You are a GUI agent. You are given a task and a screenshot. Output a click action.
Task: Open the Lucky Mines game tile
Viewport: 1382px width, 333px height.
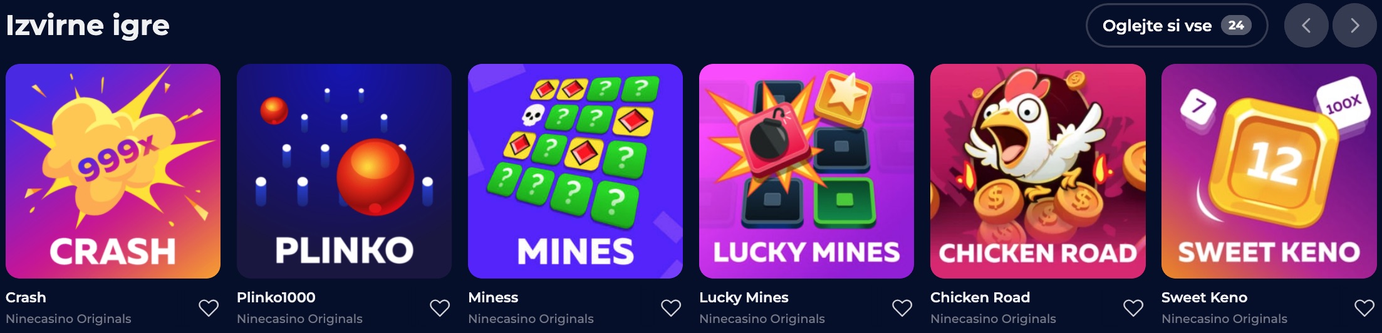(806, 171)
